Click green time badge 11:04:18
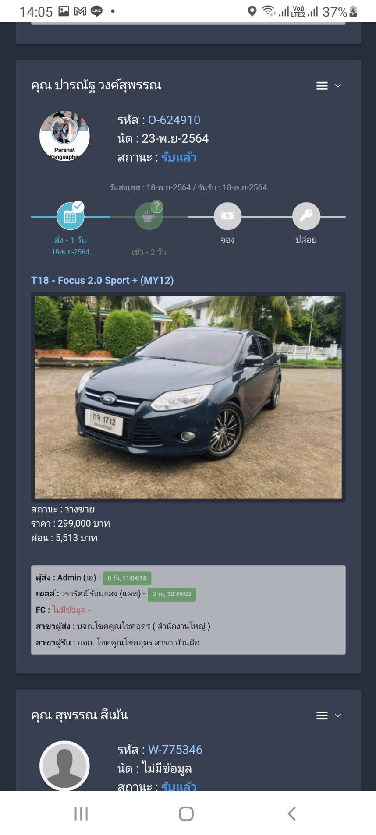The height and width of the screenshot is (835, 376). [x=127, y=578]
